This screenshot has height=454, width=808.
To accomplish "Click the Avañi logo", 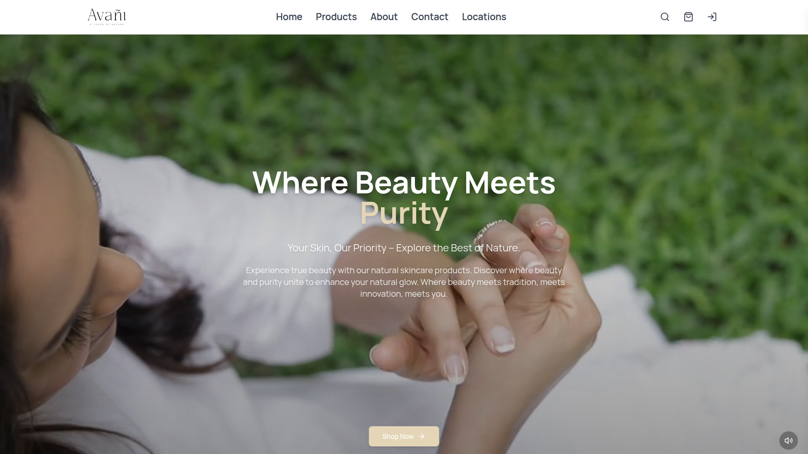I will pyautogui.click(x=107, y=17).
